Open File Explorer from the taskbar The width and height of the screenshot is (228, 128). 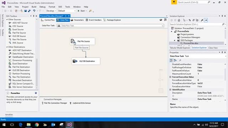[x=28, y=125]
